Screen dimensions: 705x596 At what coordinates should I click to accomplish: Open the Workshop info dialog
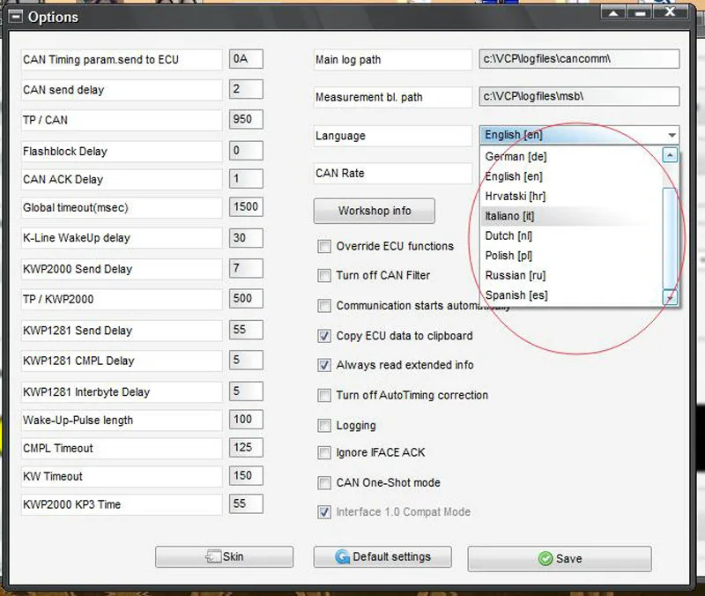coord(374,211)
